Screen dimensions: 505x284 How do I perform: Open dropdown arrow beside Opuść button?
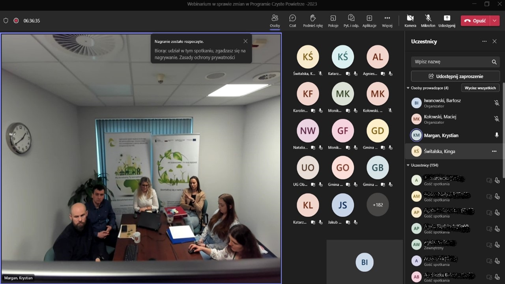(495, 21)
